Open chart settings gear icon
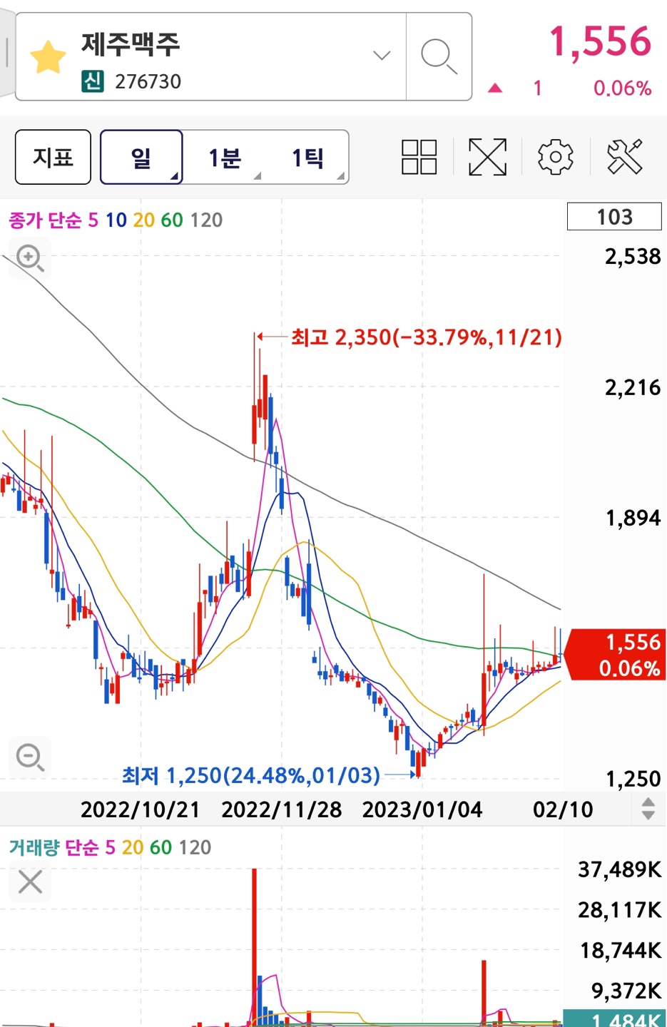The image size is (667, 1027). click(556, 157)
